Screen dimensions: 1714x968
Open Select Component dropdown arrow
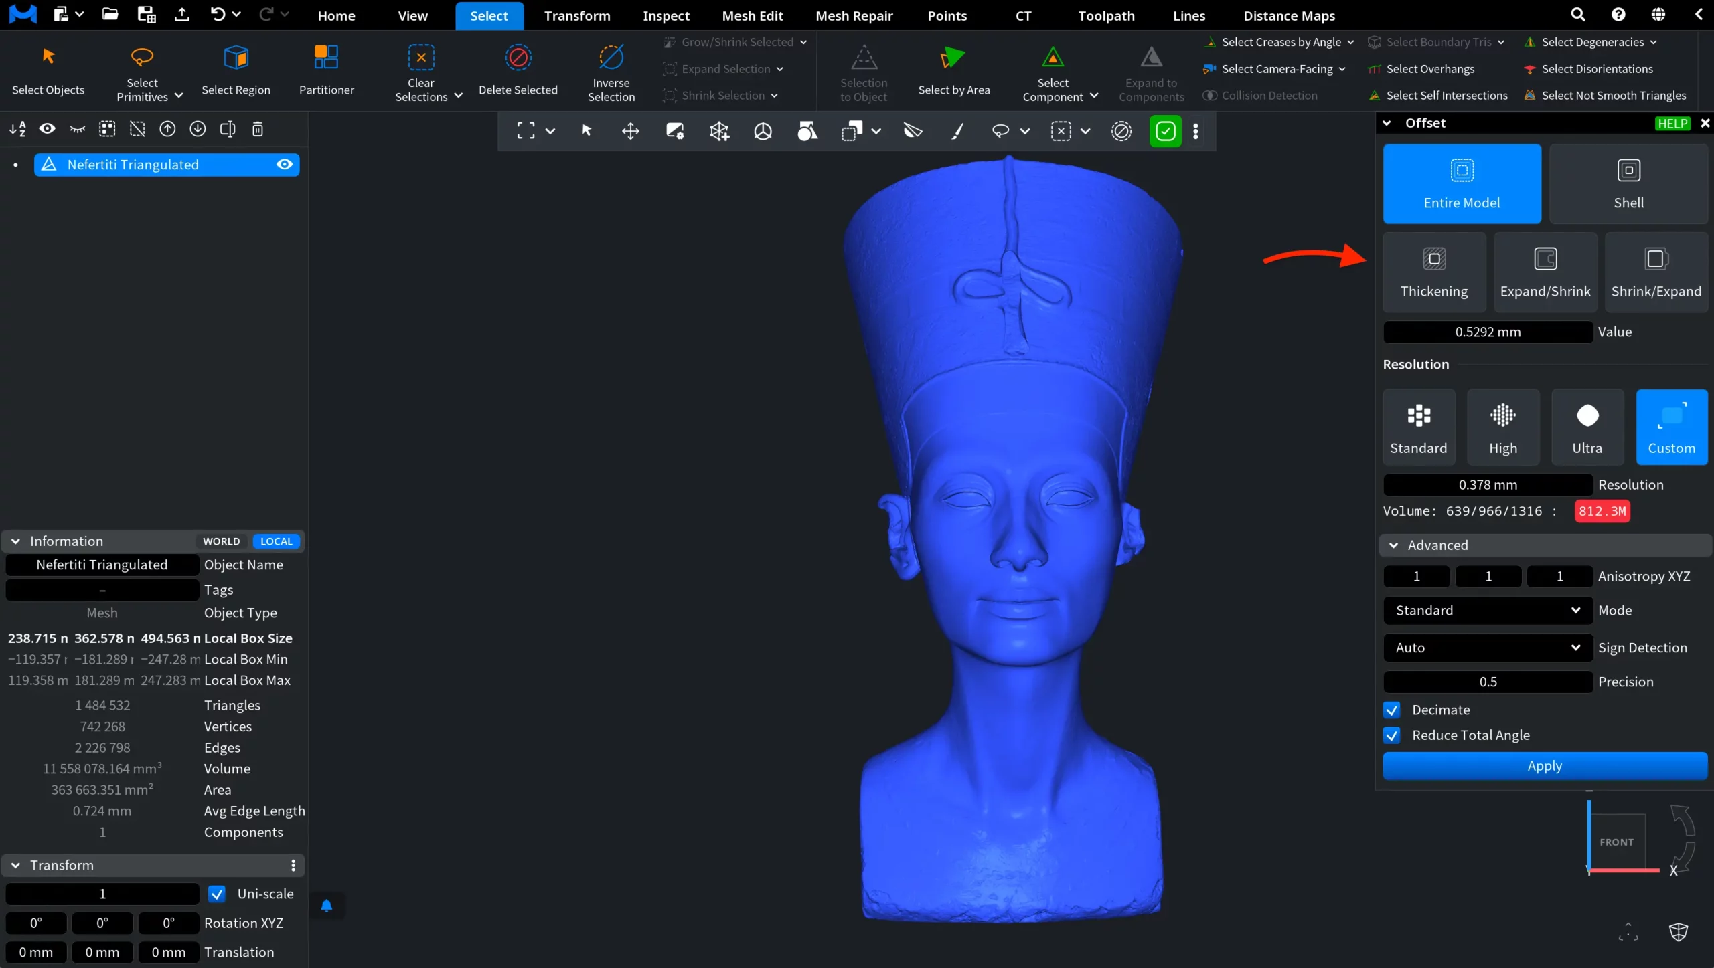click(1094, 96)
